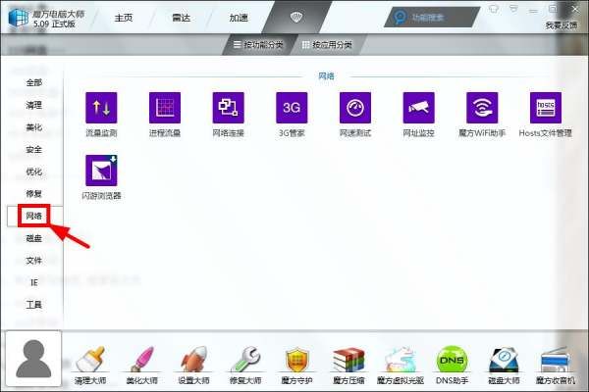Select 优化 category in sidebar
589x392 pixels.
click(x=33, y=171)
